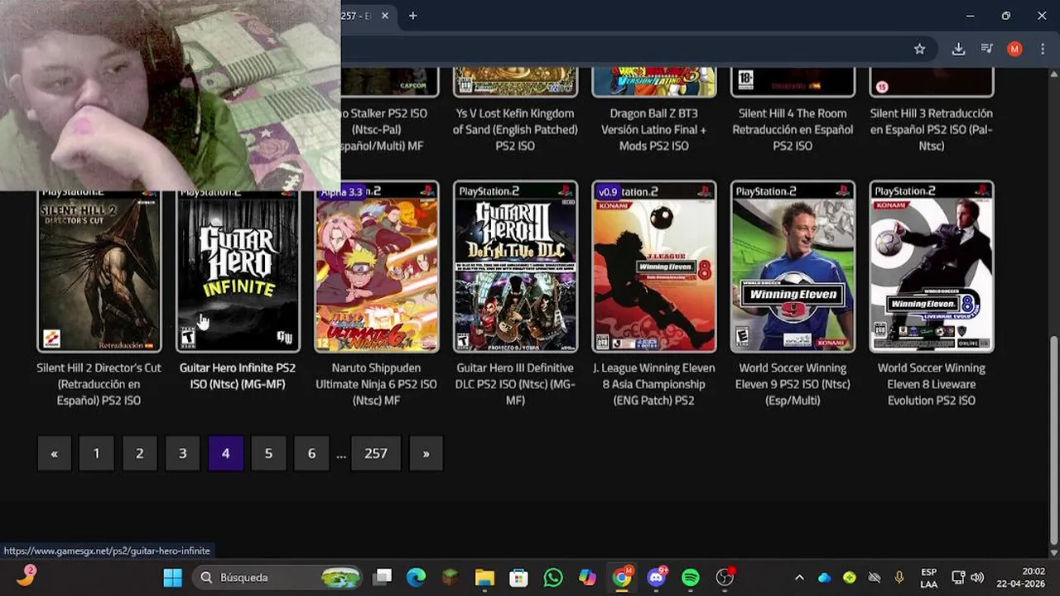Open Guitar Hero Infinite cover thumbnail
This screenshot has height=596, width=1060.
pos(238,267)
